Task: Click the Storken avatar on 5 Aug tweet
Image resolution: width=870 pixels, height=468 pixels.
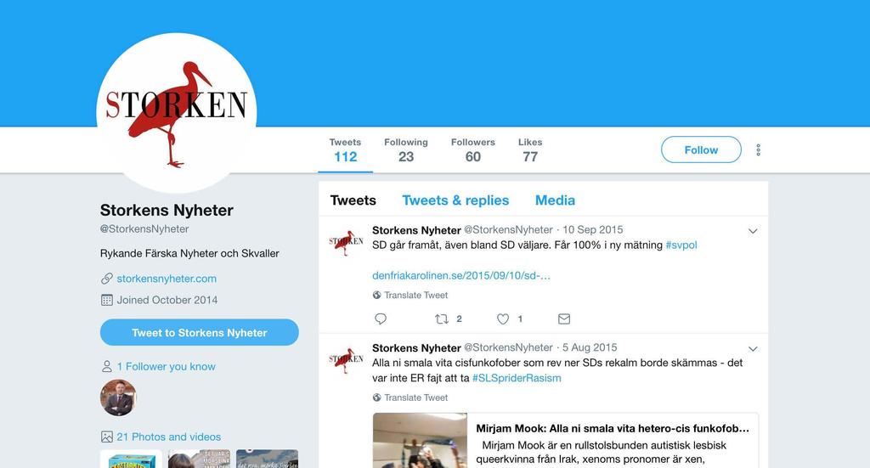Action: coord(346,360)
